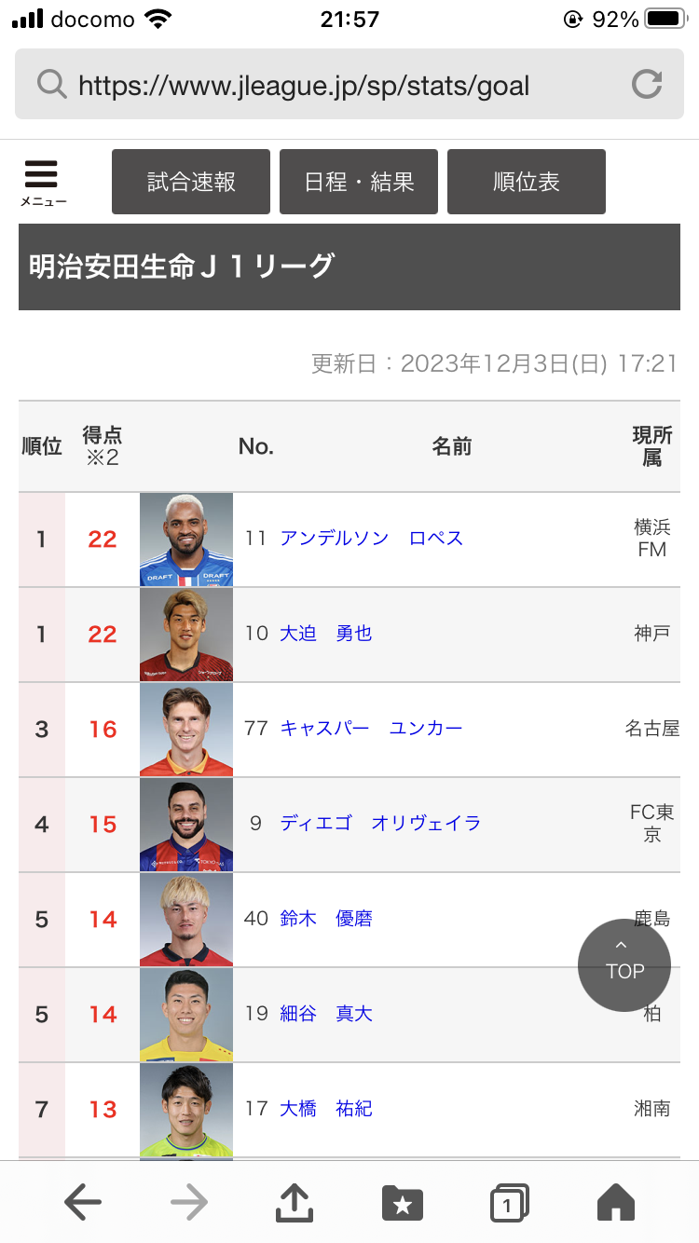Select the ディエゴ オリヴェイラ player link
Viewport: 699px width, 1243px height.
coord(380,824)
